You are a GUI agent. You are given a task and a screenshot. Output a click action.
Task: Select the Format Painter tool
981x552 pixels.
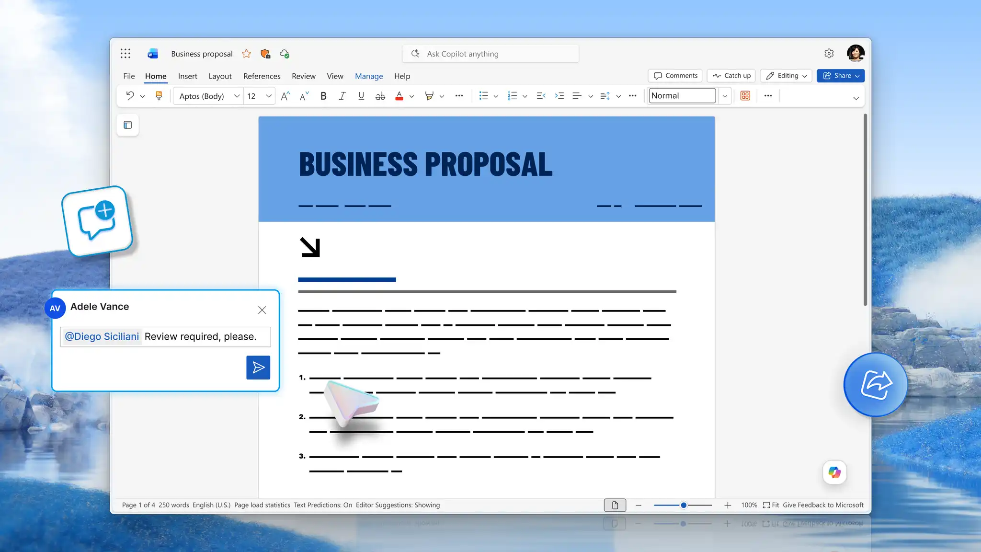coord(159,96)
